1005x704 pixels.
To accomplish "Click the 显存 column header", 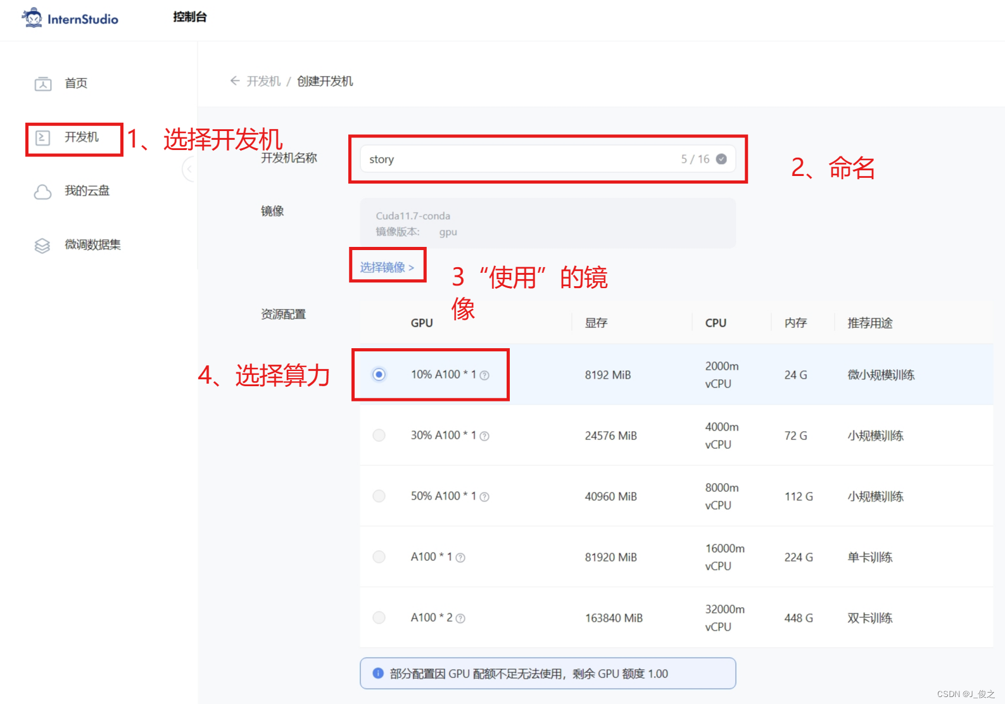I will click(596, 323).
